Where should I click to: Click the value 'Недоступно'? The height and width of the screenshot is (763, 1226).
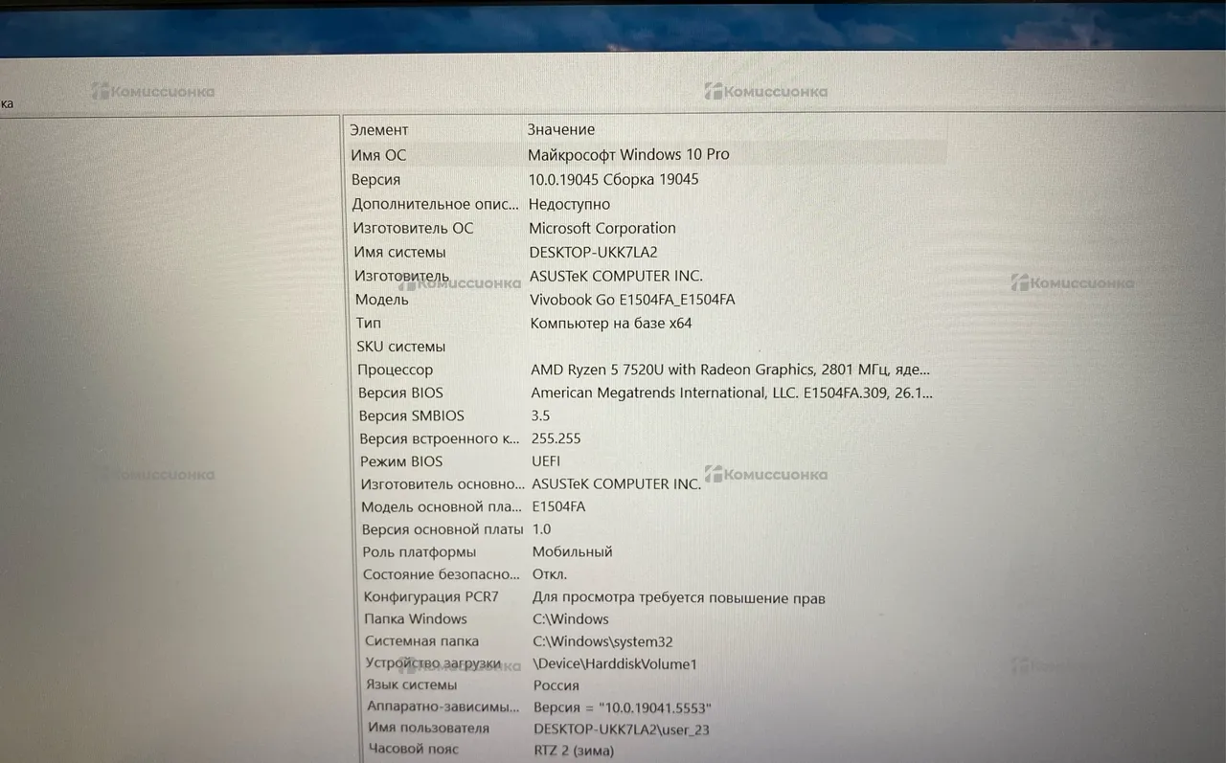569,204
